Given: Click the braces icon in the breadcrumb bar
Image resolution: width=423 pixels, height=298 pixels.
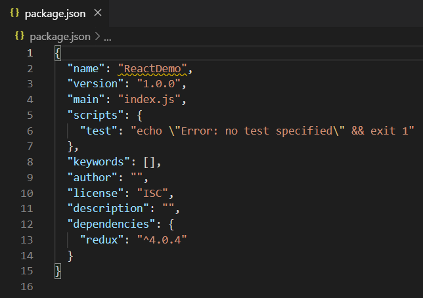Looking at the screenshot, I should (19, 37).
